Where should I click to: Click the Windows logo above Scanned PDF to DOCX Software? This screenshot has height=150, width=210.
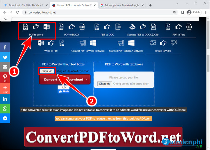coord(131,43)
